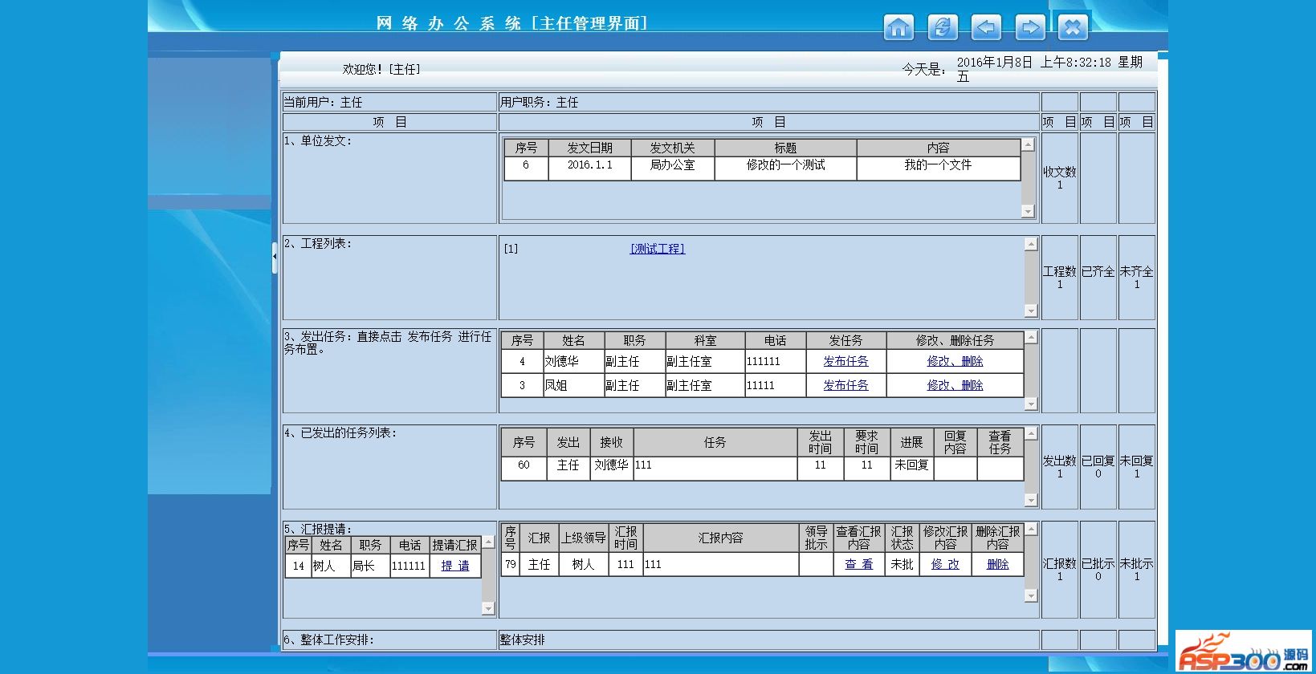Click 修改、删除 link in 刘德华 row
The height and width of the screenshot is (674, 1316).
point(955,362)
